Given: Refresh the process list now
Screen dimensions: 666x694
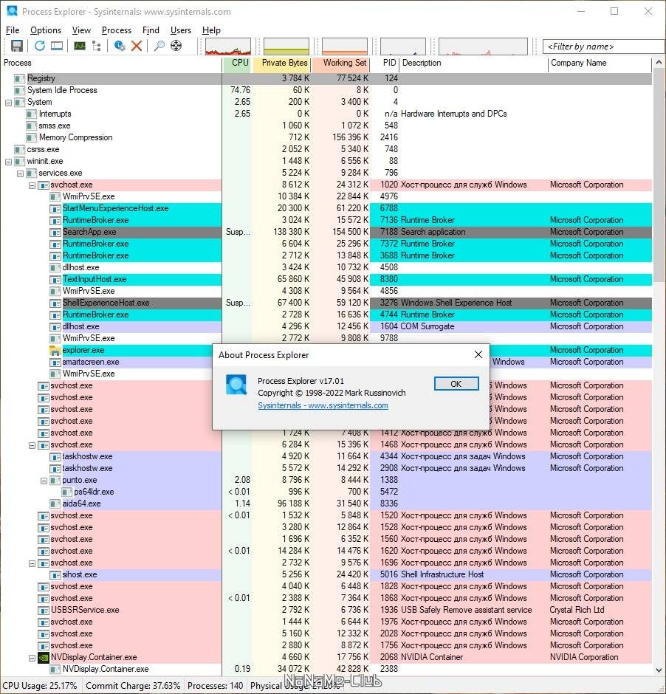Looking at the screenshot, I should point(39,46).
